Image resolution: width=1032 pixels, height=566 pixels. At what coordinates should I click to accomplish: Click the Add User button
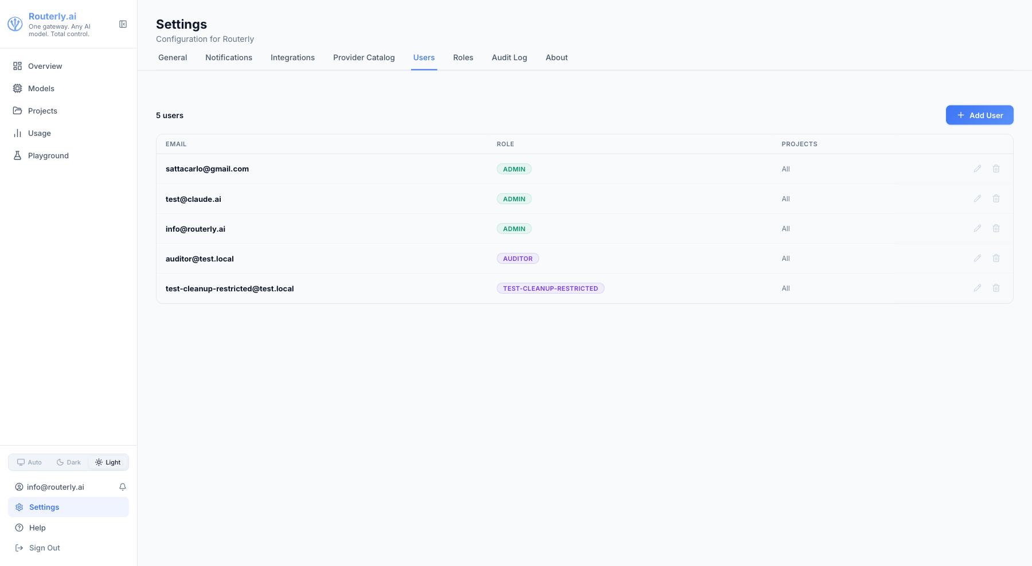980,115
